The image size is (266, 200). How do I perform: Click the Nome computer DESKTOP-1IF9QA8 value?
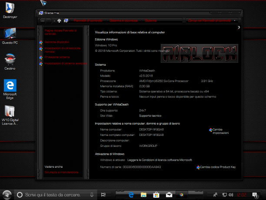coord(151,129)
